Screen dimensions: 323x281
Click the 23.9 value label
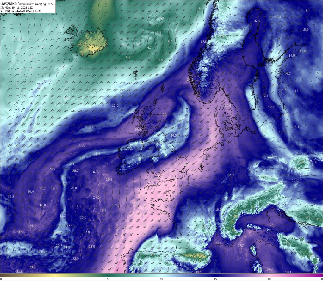tap(92, 247)
